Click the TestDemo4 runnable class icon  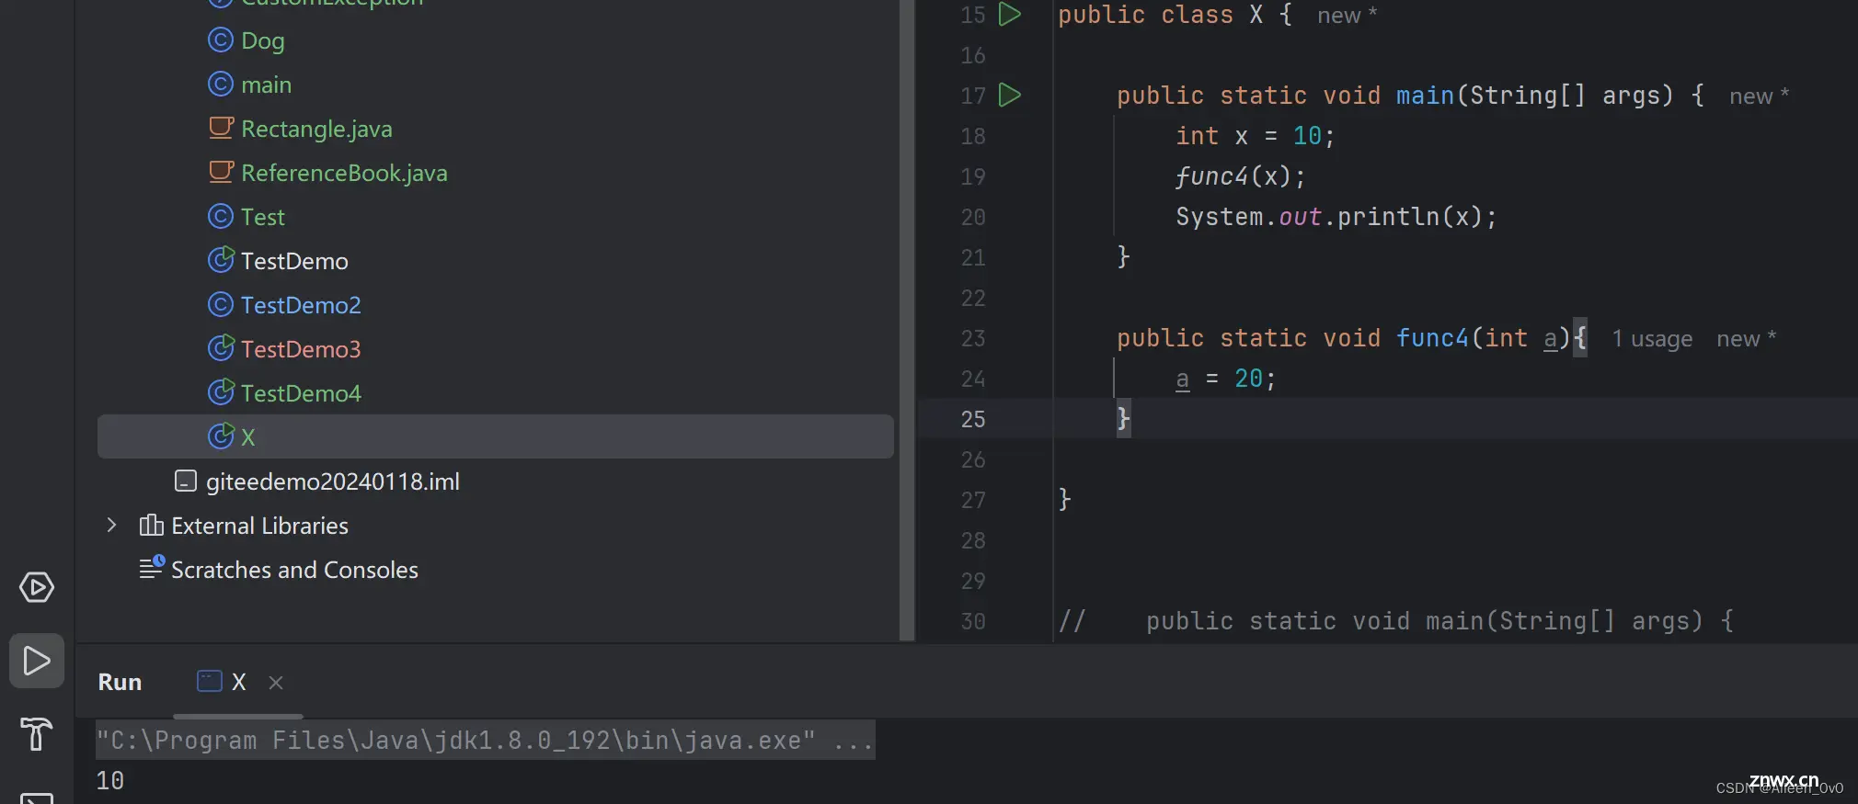(x=221, y=392)
